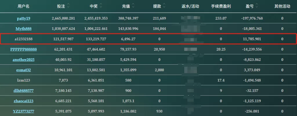Sort by the 充值 column arrows

pyautogui.click(x=133, y=6)
